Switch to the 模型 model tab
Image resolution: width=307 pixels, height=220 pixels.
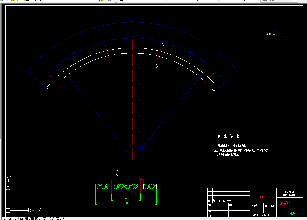pyautogui.click(x=31, y=219)
